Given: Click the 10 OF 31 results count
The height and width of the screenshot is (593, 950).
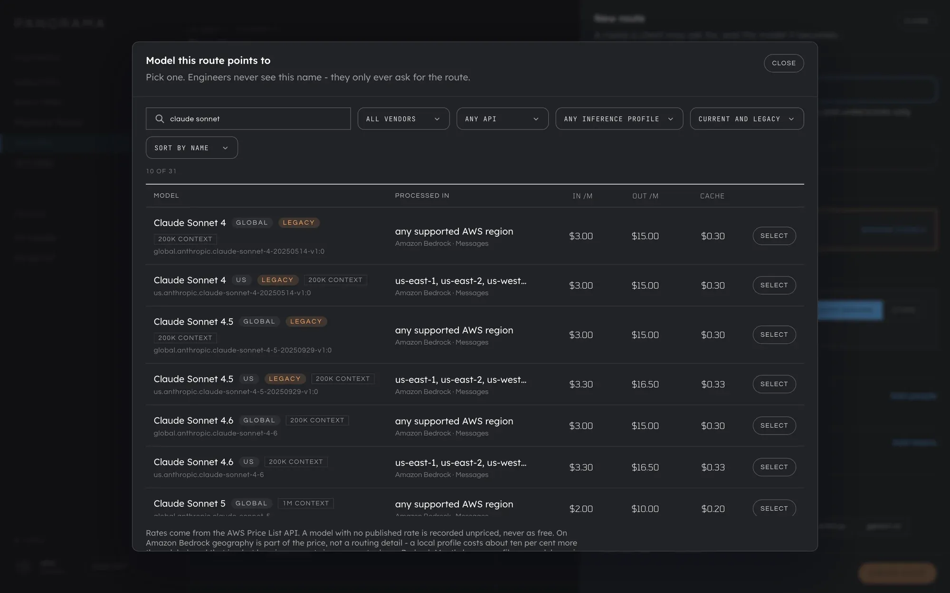Looking at the screenshot, I should tap(161, 171).
